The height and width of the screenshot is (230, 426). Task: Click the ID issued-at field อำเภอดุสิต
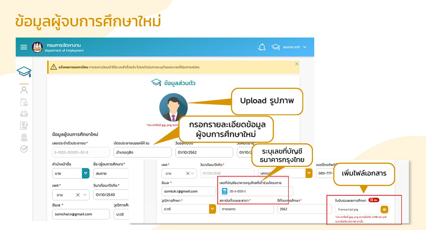(142, 152)
